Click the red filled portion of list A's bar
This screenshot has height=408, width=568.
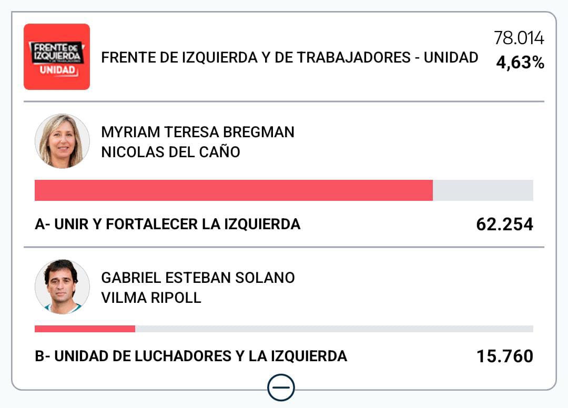tap(234, 190)
